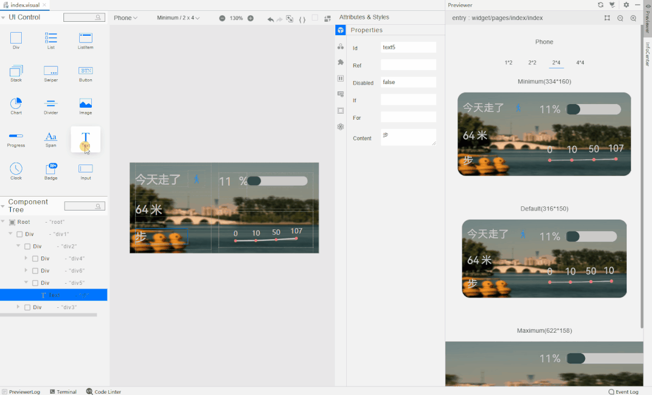Click progress bar in Minimum preview
Viewport: 652px width, 395px height.
tap(593, 109)
